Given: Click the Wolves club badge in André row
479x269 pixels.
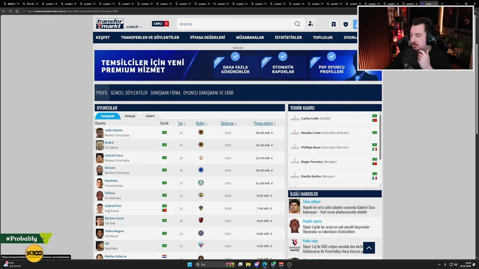Looking at the screenshot, I should 201,145.
